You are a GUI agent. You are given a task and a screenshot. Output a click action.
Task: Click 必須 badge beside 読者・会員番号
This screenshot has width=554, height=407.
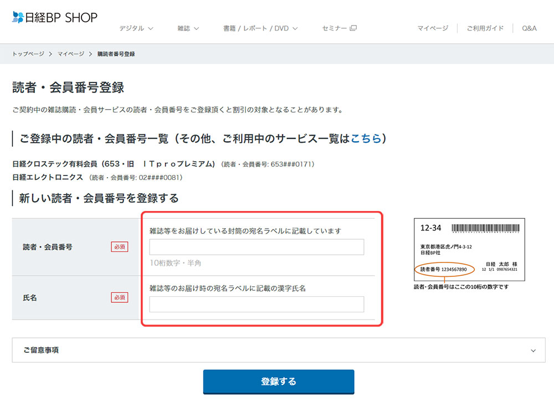[120, 247]
